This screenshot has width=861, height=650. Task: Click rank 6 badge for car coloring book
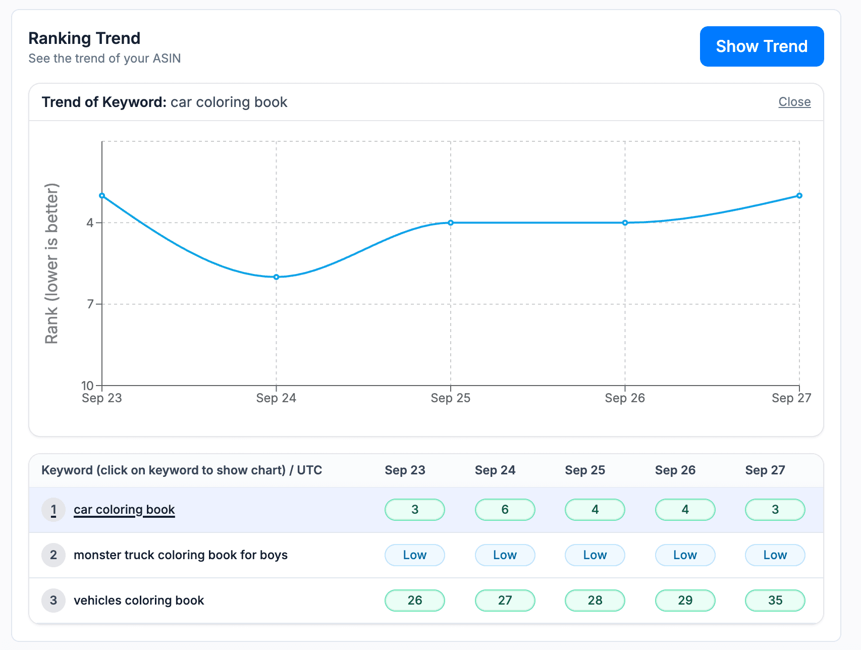pyautogui.click(x=505, y=510)
